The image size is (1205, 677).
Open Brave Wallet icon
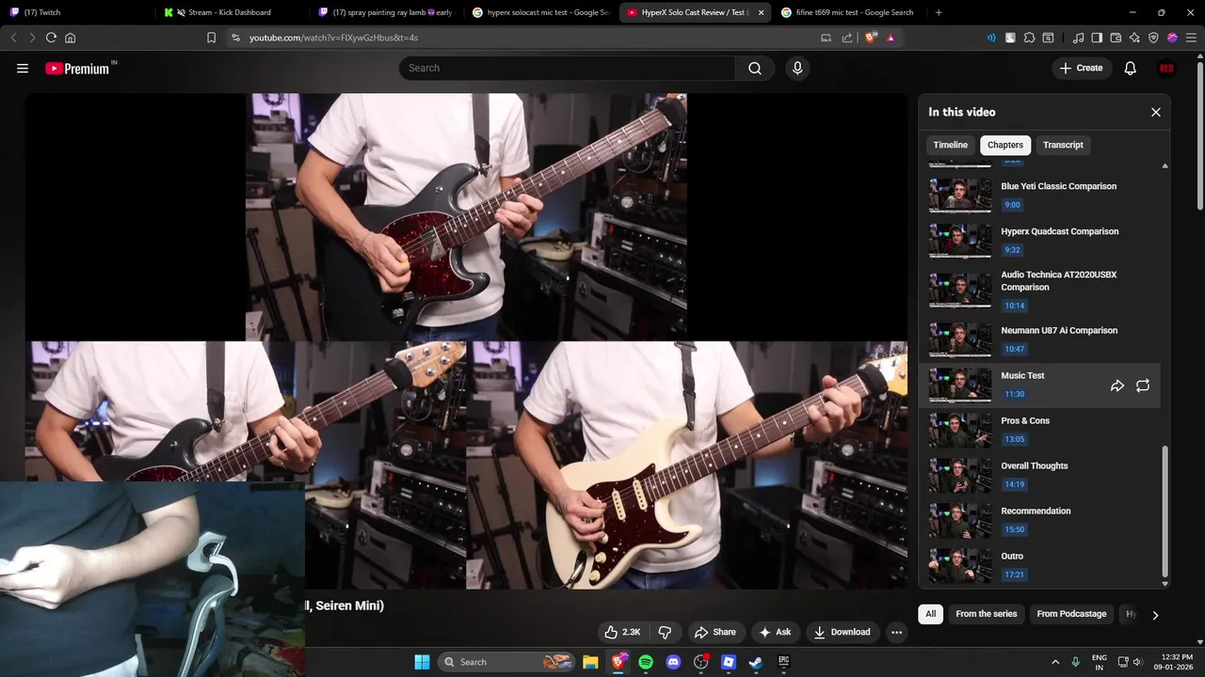click(1116, 38)
